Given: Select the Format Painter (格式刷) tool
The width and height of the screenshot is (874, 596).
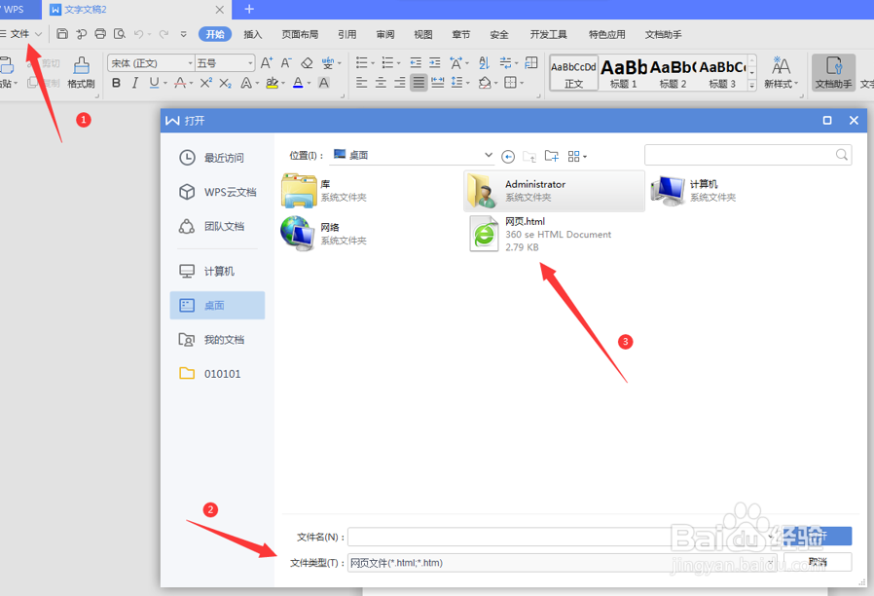Looking at the screenshot, I should point(82,72).
